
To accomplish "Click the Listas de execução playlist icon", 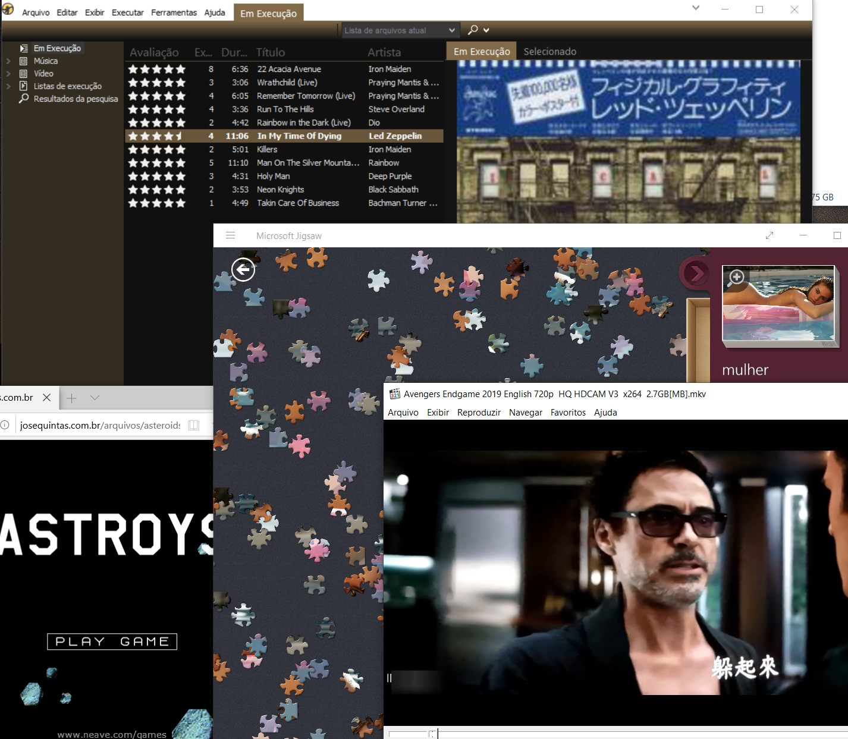I will click(x=24, y=86).
